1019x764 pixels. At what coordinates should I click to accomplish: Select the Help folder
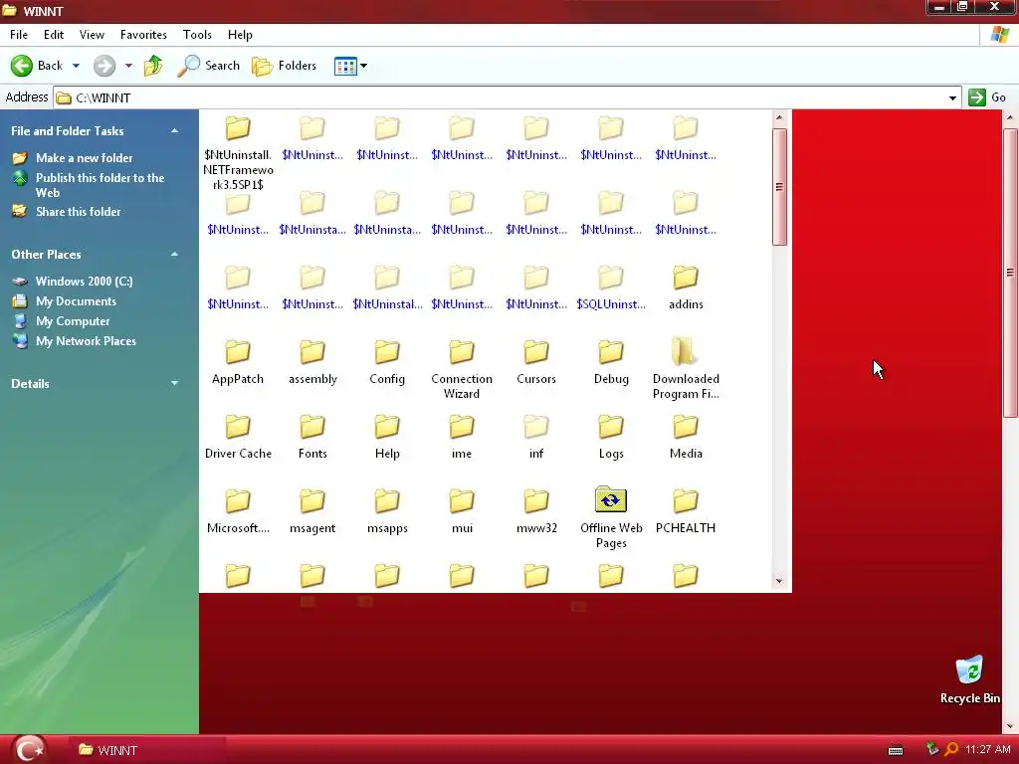pos(387,436)
